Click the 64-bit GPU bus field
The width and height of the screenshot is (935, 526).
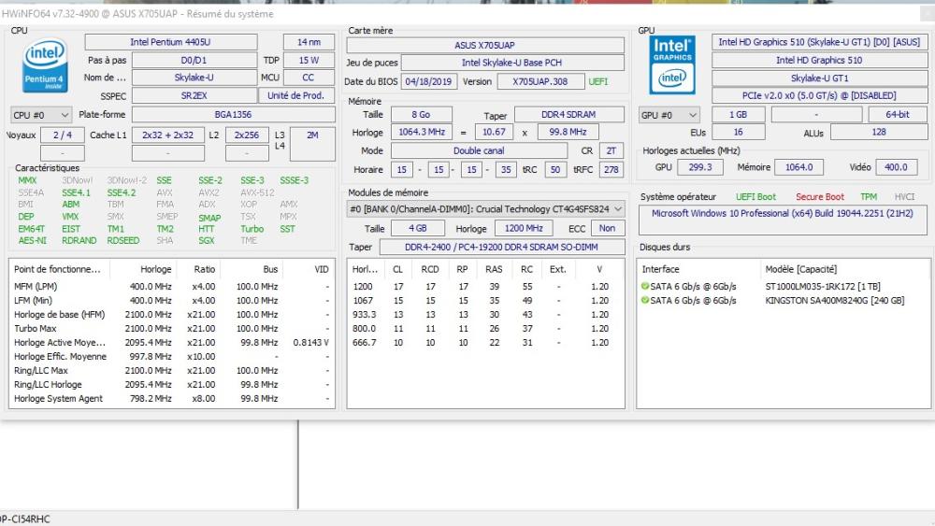pos(898,114)
